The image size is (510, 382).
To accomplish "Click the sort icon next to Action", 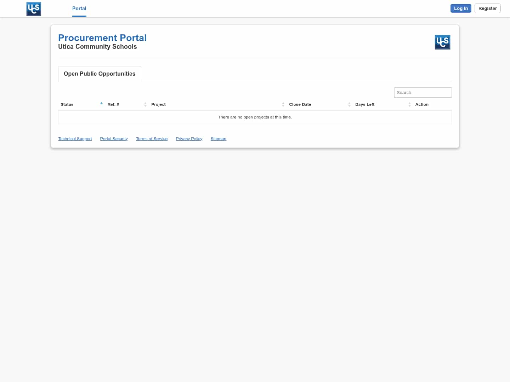I will [422, 104].
